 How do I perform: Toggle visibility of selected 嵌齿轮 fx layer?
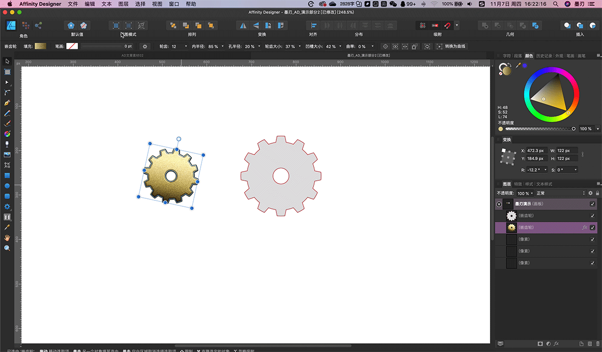coord(592,227)
